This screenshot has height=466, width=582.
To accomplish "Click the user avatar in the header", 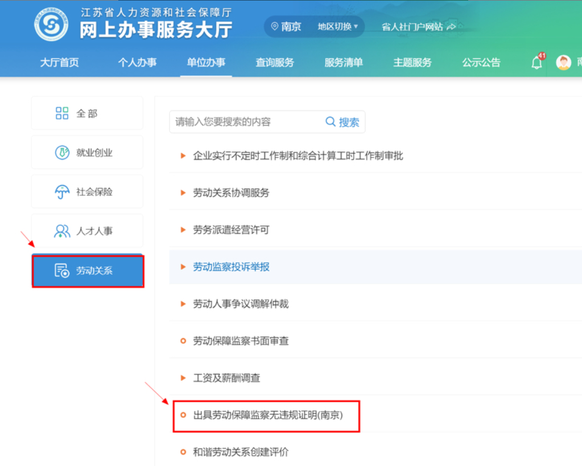I will tap(563, 62).
